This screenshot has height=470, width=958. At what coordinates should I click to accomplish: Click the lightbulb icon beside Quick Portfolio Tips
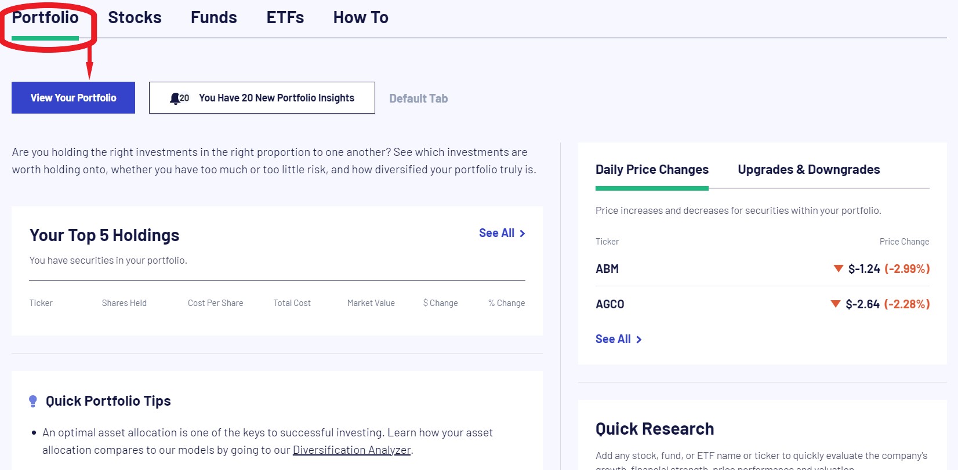[x=33, y=401]
